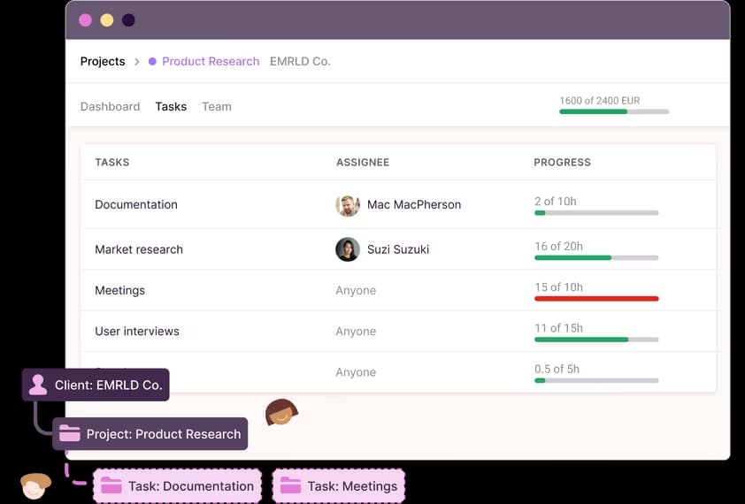The image size is (745, 504).
Task: Click the smiling face illustration with brown hair
Action: pos(280,412)
